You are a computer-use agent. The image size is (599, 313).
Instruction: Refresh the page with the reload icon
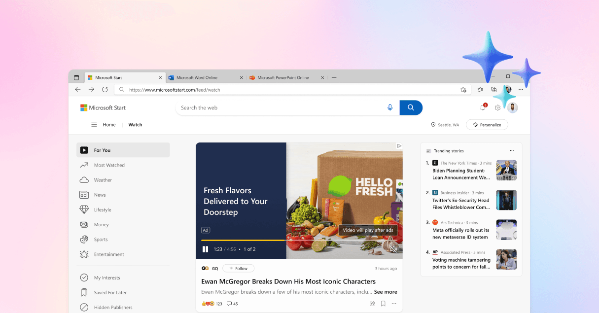coord(105,90)
